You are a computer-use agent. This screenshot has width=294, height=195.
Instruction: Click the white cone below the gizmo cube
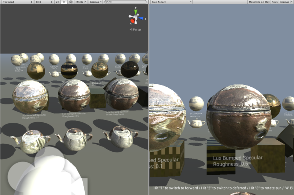pyautogui.click(x=136, y=22)
